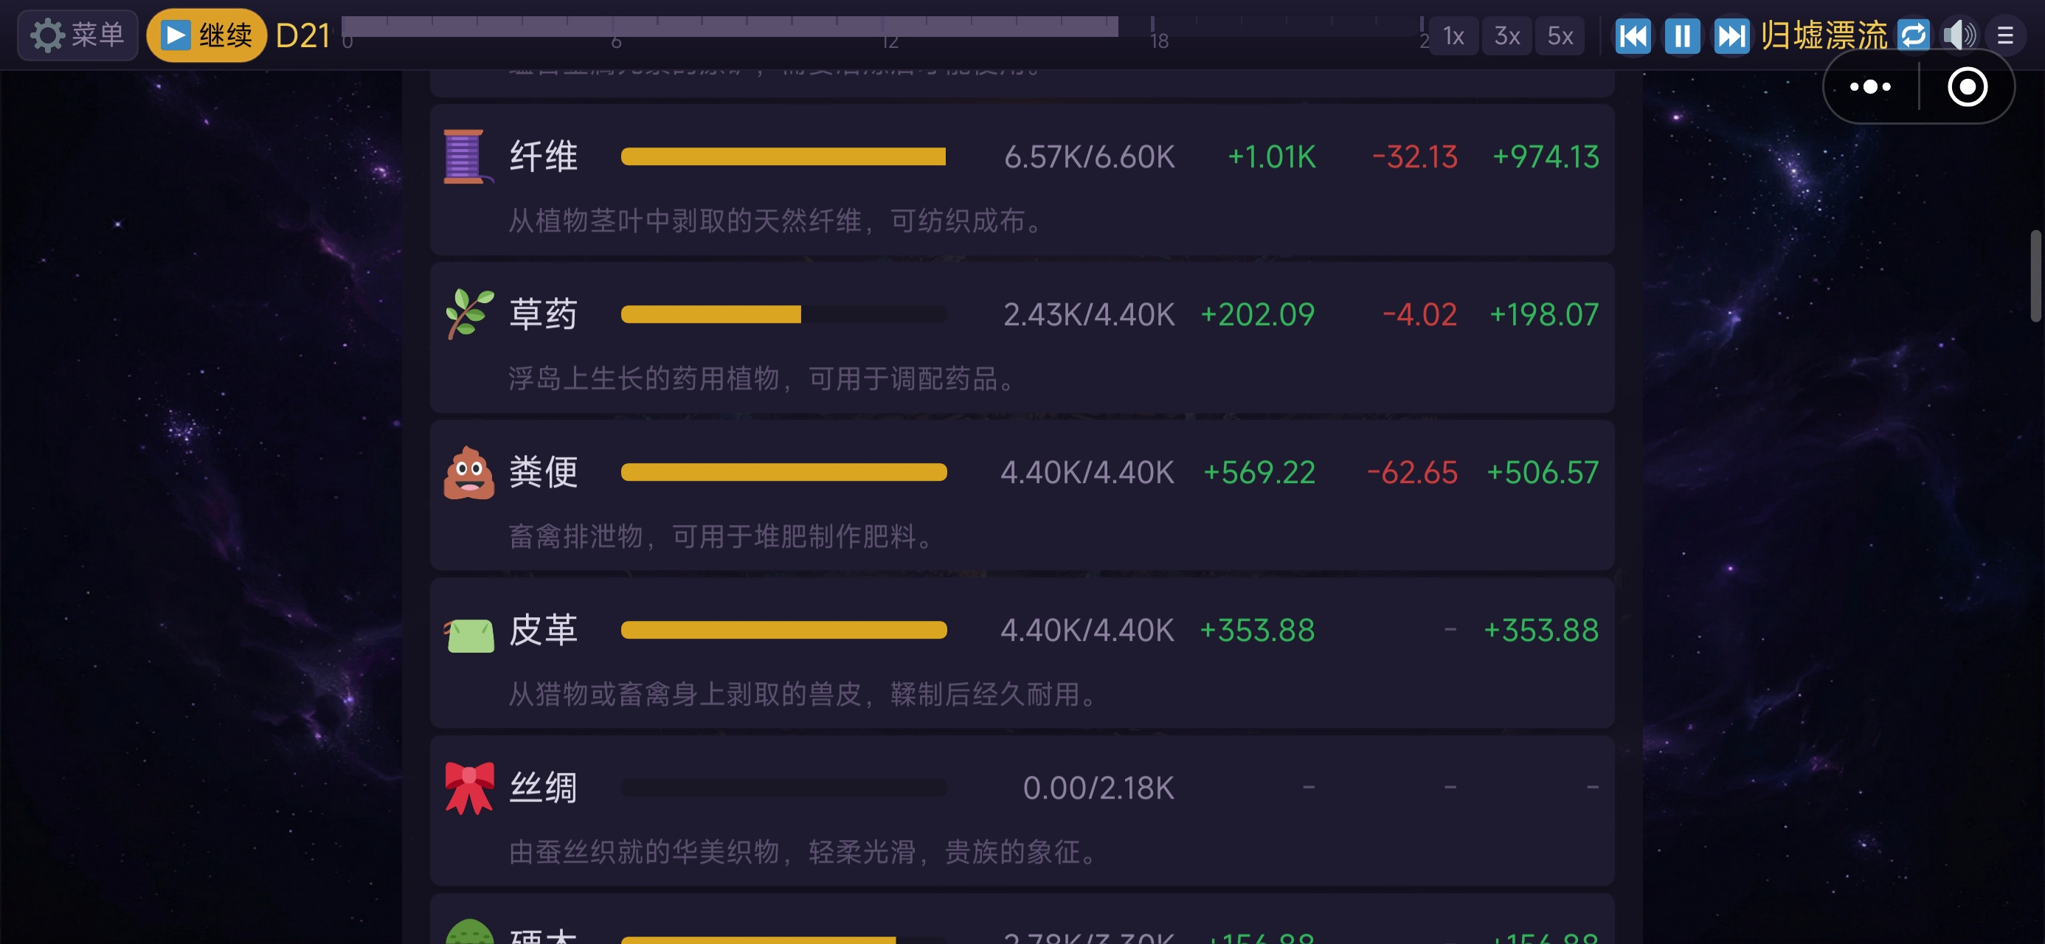Click the 皮革 storage progress bar

[x=783, y=631]
